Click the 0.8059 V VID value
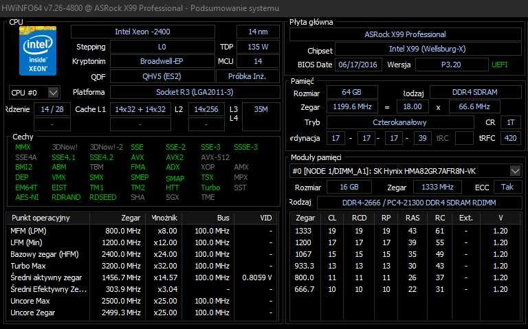Viewport: 528px width, 329px height. click(x=257, y=277)
